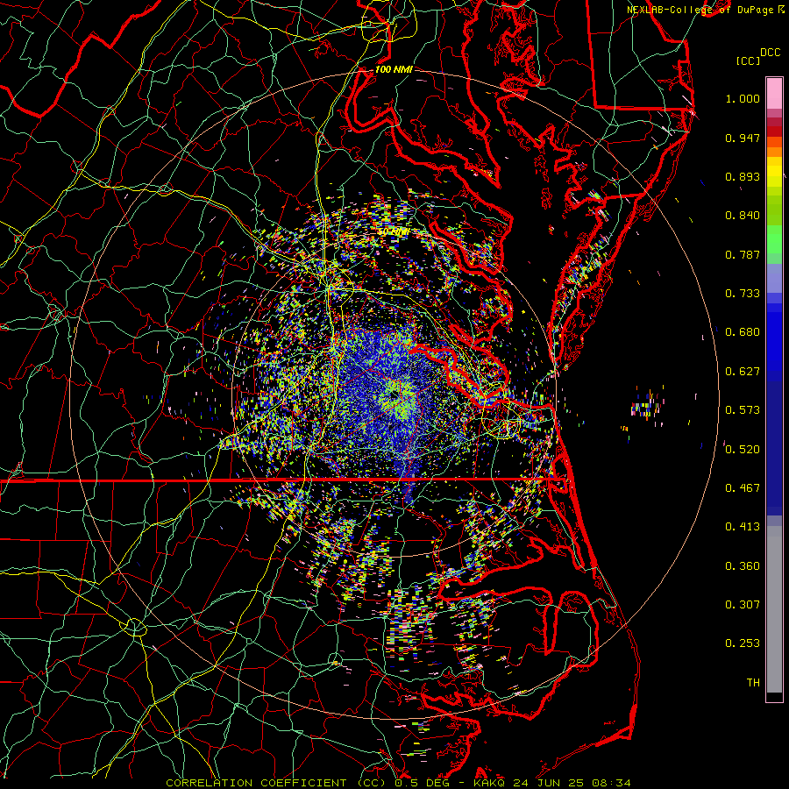Click the 1.000 color scale label

coord(743,98)
